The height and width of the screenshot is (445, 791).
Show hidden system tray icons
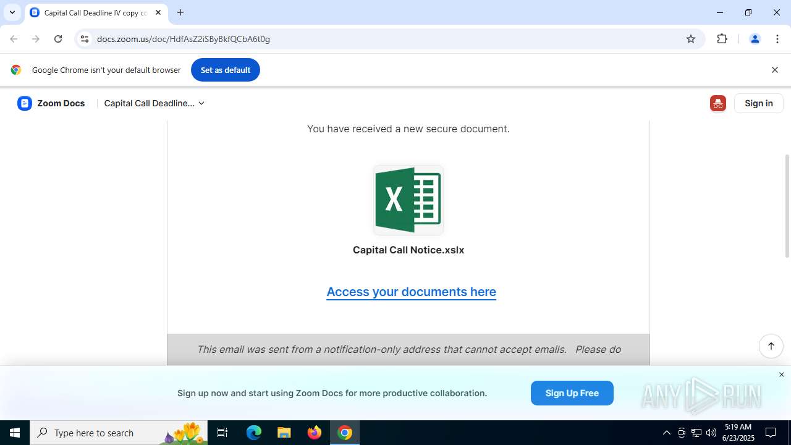coord(666,433)
